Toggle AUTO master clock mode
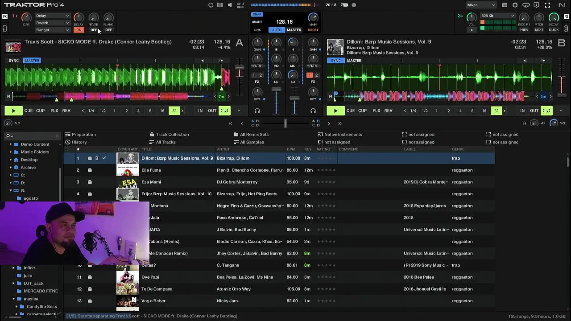 coord(277,30)
